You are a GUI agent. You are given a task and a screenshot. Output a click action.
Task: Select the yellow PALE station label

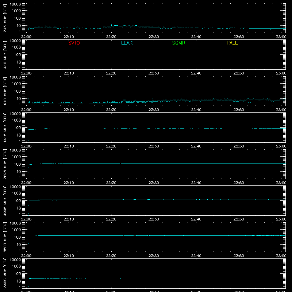pos(232,43)
